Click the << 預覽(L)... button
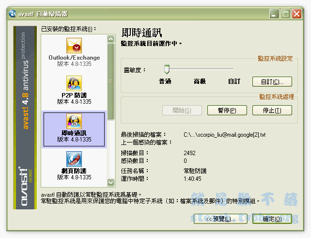The height and width of the screenshot is (238, 311). pyautogui.click(x=220, y=219)
